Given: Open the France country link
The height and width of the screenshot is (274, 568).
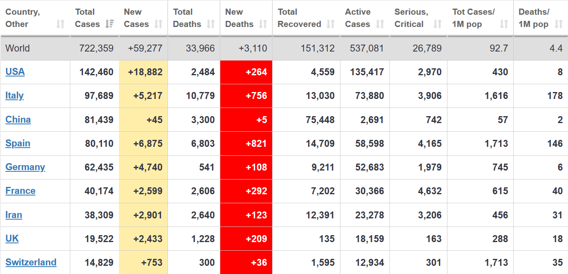Looking at the screenshot, I should click(x=20, y=191).
